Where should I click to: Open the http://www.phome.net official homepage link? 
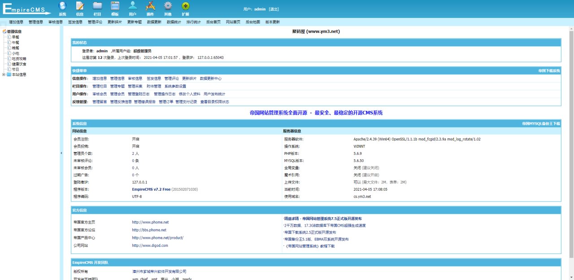point(150,222)
